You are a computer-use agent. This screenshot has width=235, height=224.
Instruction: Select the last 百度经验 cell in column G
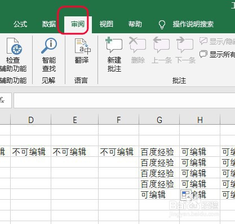[159, 184]
